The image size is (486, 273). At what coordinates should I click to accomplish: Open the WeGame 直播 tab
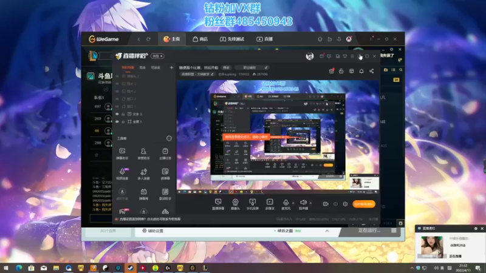click(x=265, y=39)
